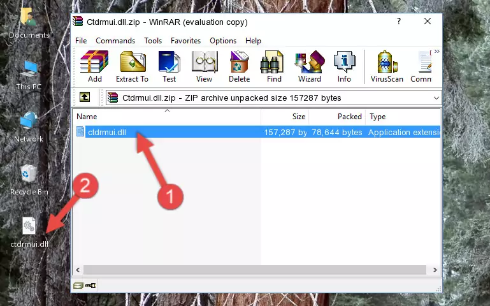Show archive Info
The width and height of the screenshot is (490, 306).
344,66
